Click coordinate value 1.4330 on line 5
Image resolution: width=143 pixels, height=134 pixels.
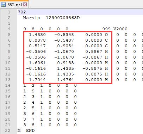(x=37, y=35)
